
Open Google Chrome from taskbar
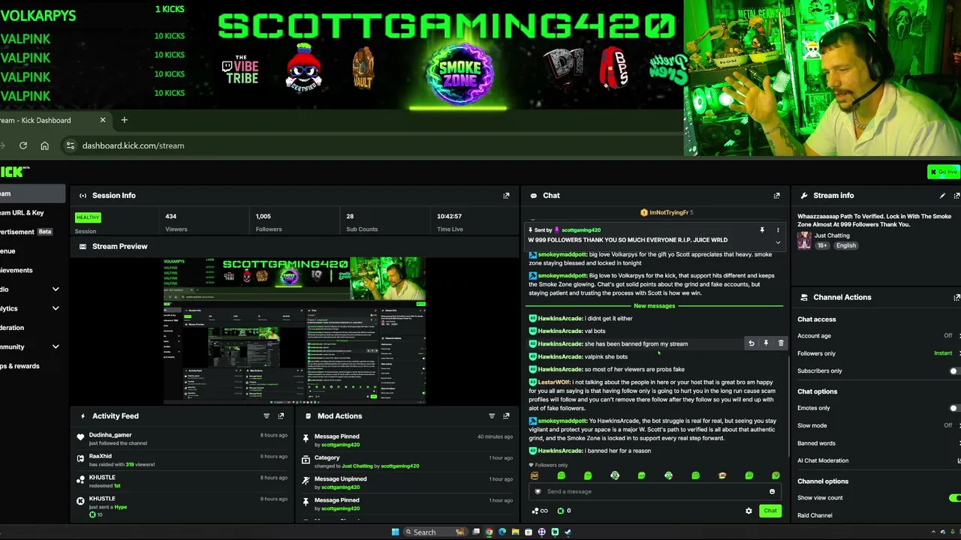tap(489, 532)
